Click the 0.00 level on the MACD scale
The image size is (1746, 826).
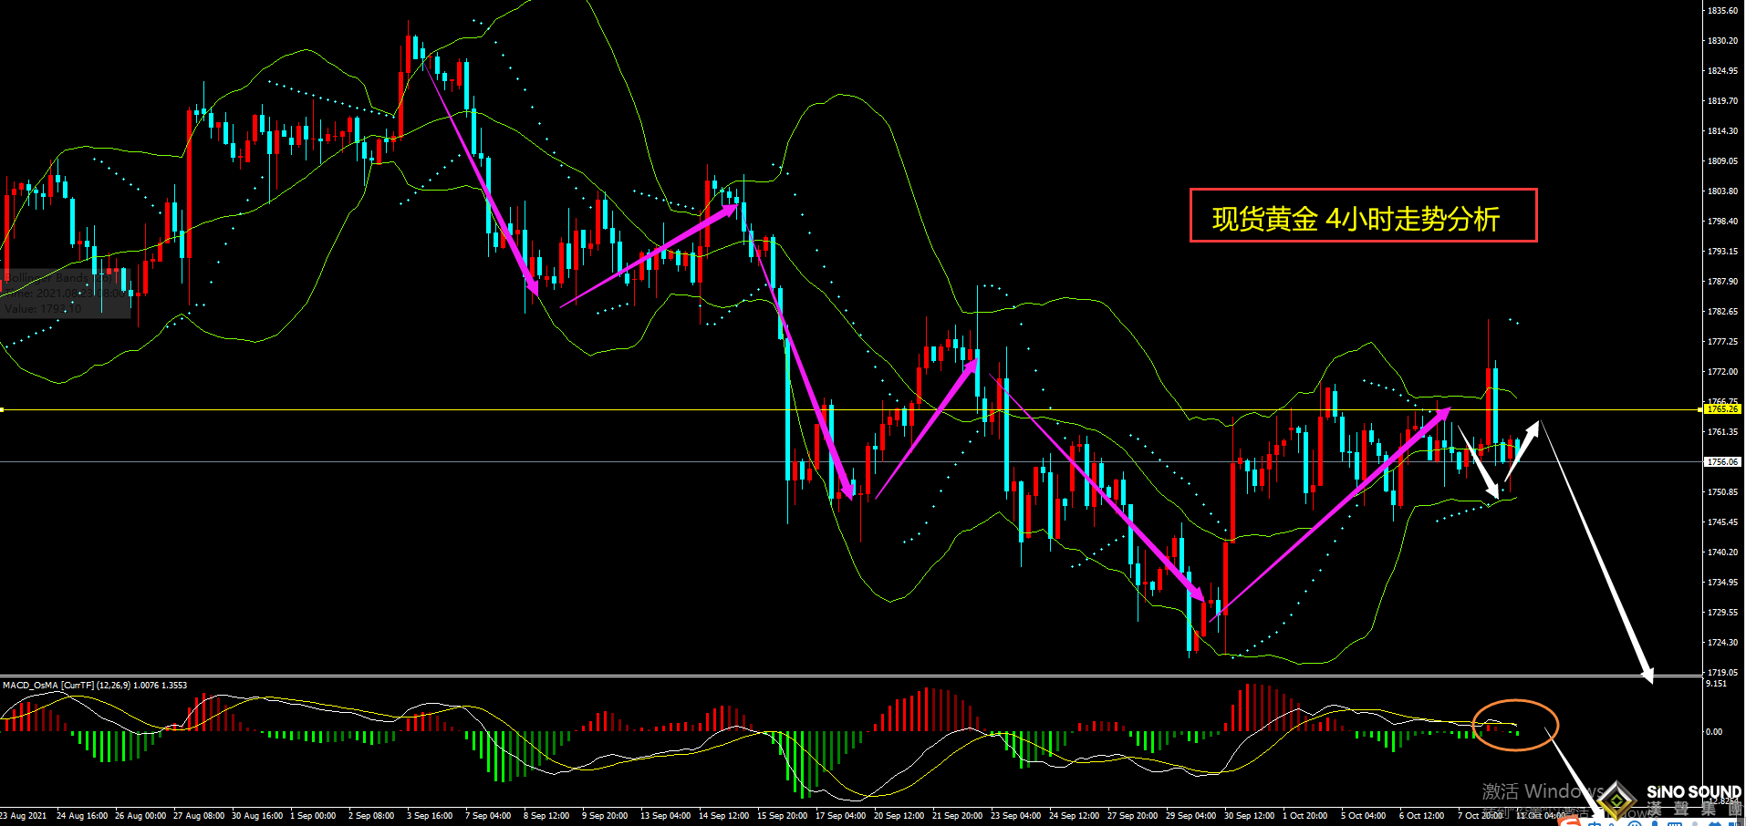point(1714,731)
